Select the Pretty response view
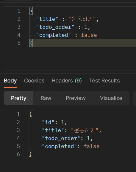Image resolution: width=136 pixels, height=172 pixels. point(19,98)
